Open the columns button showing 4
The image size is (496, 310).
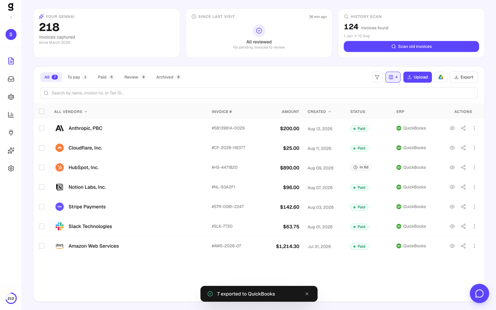tap(393, 77)
